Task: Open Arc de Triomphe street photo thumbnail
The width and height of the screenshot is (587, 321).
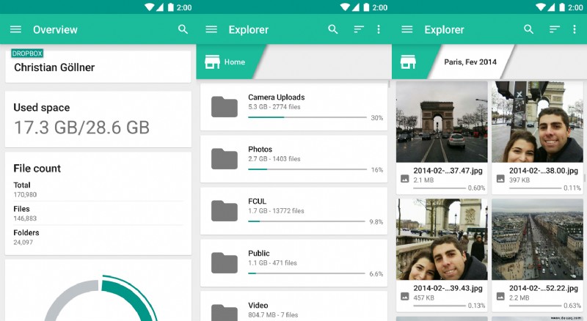Action: [x=442, y=122]
